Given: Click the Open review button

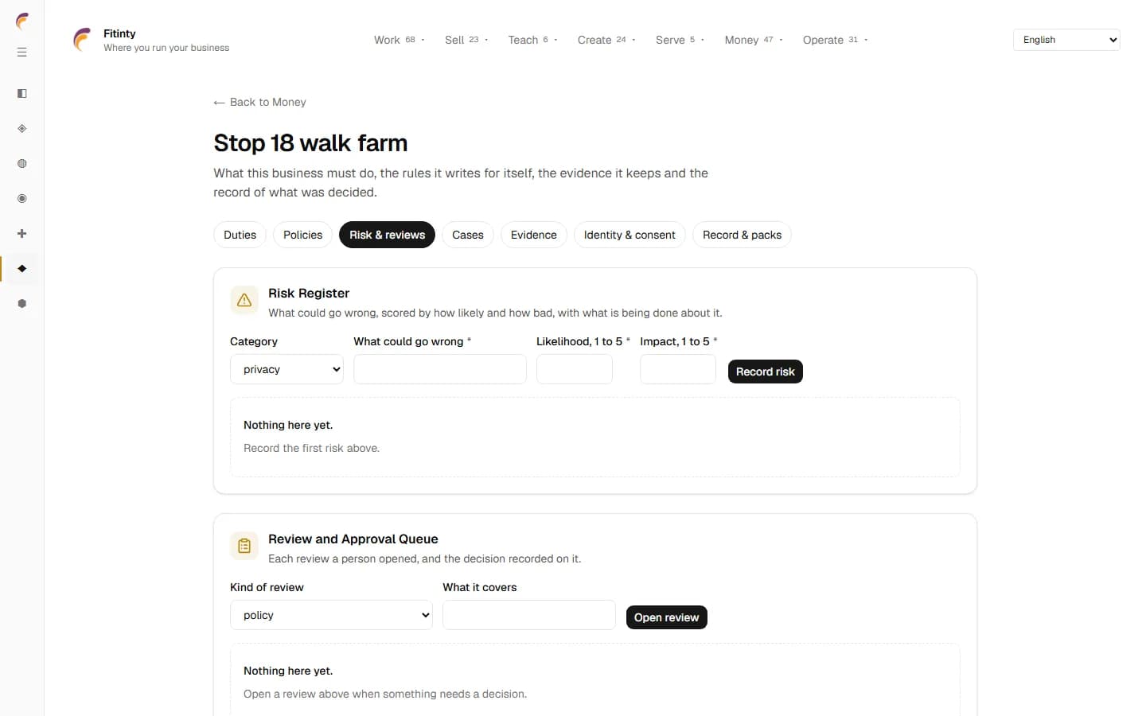Looking at the screenshot, I should click(667, 617).
